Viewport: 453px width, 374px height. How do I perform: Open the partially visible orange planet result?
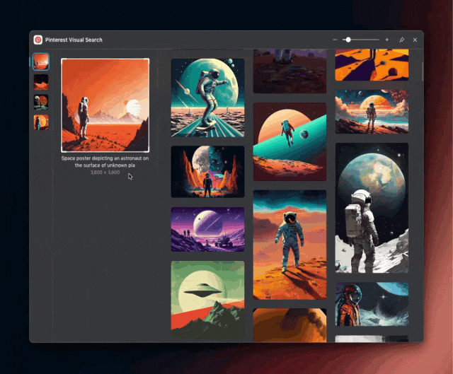(289, 325)
